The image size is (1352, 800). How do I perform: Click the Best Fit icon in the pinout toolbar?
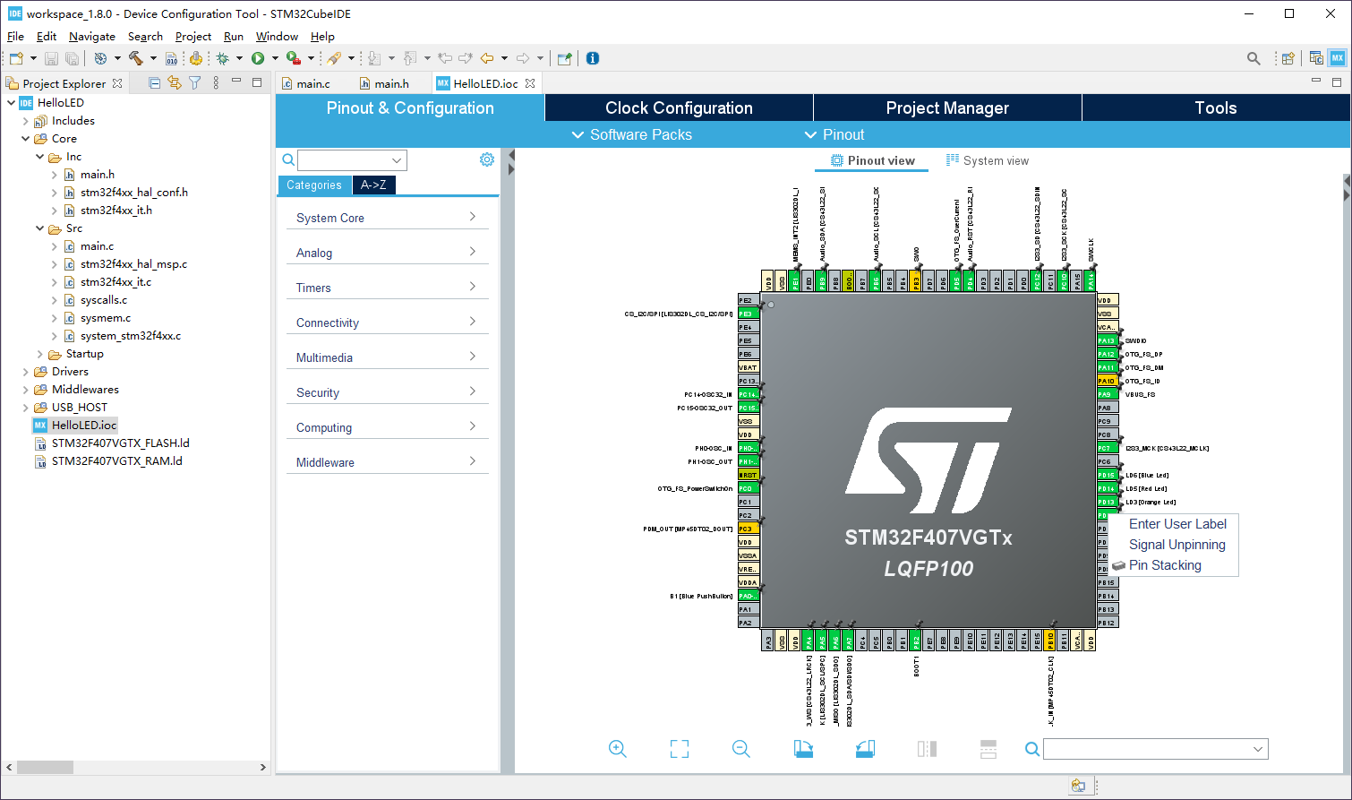680,748
